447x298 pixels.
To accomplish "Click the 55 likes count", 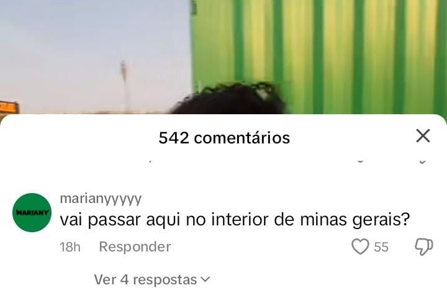I will click(381, 247).
